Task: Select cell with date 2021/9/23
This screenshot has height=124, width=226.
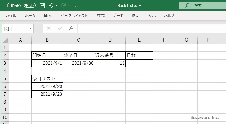Action: [x=47, y=94]
